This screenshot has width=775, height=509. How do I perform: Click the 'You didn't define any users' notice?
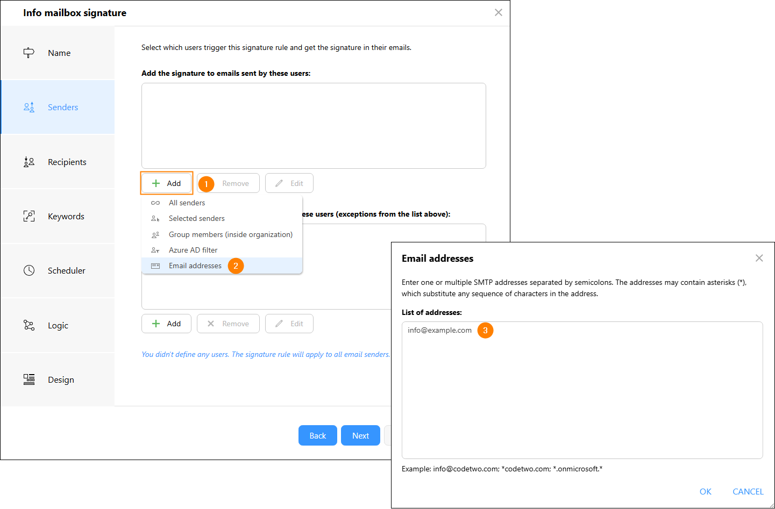266,354
